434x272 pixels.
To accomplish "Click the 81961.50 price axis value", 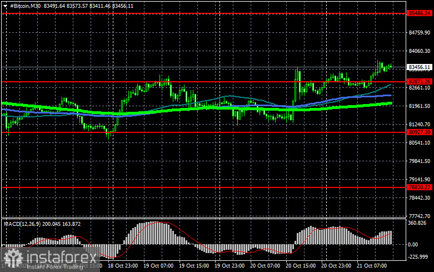I will tap(420, 106).
